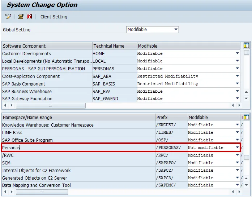The height and width of the screenshot is (198, 252).
Task: Click down arrow of Software Component table scrollbar
Action: (x=247, y=98)
